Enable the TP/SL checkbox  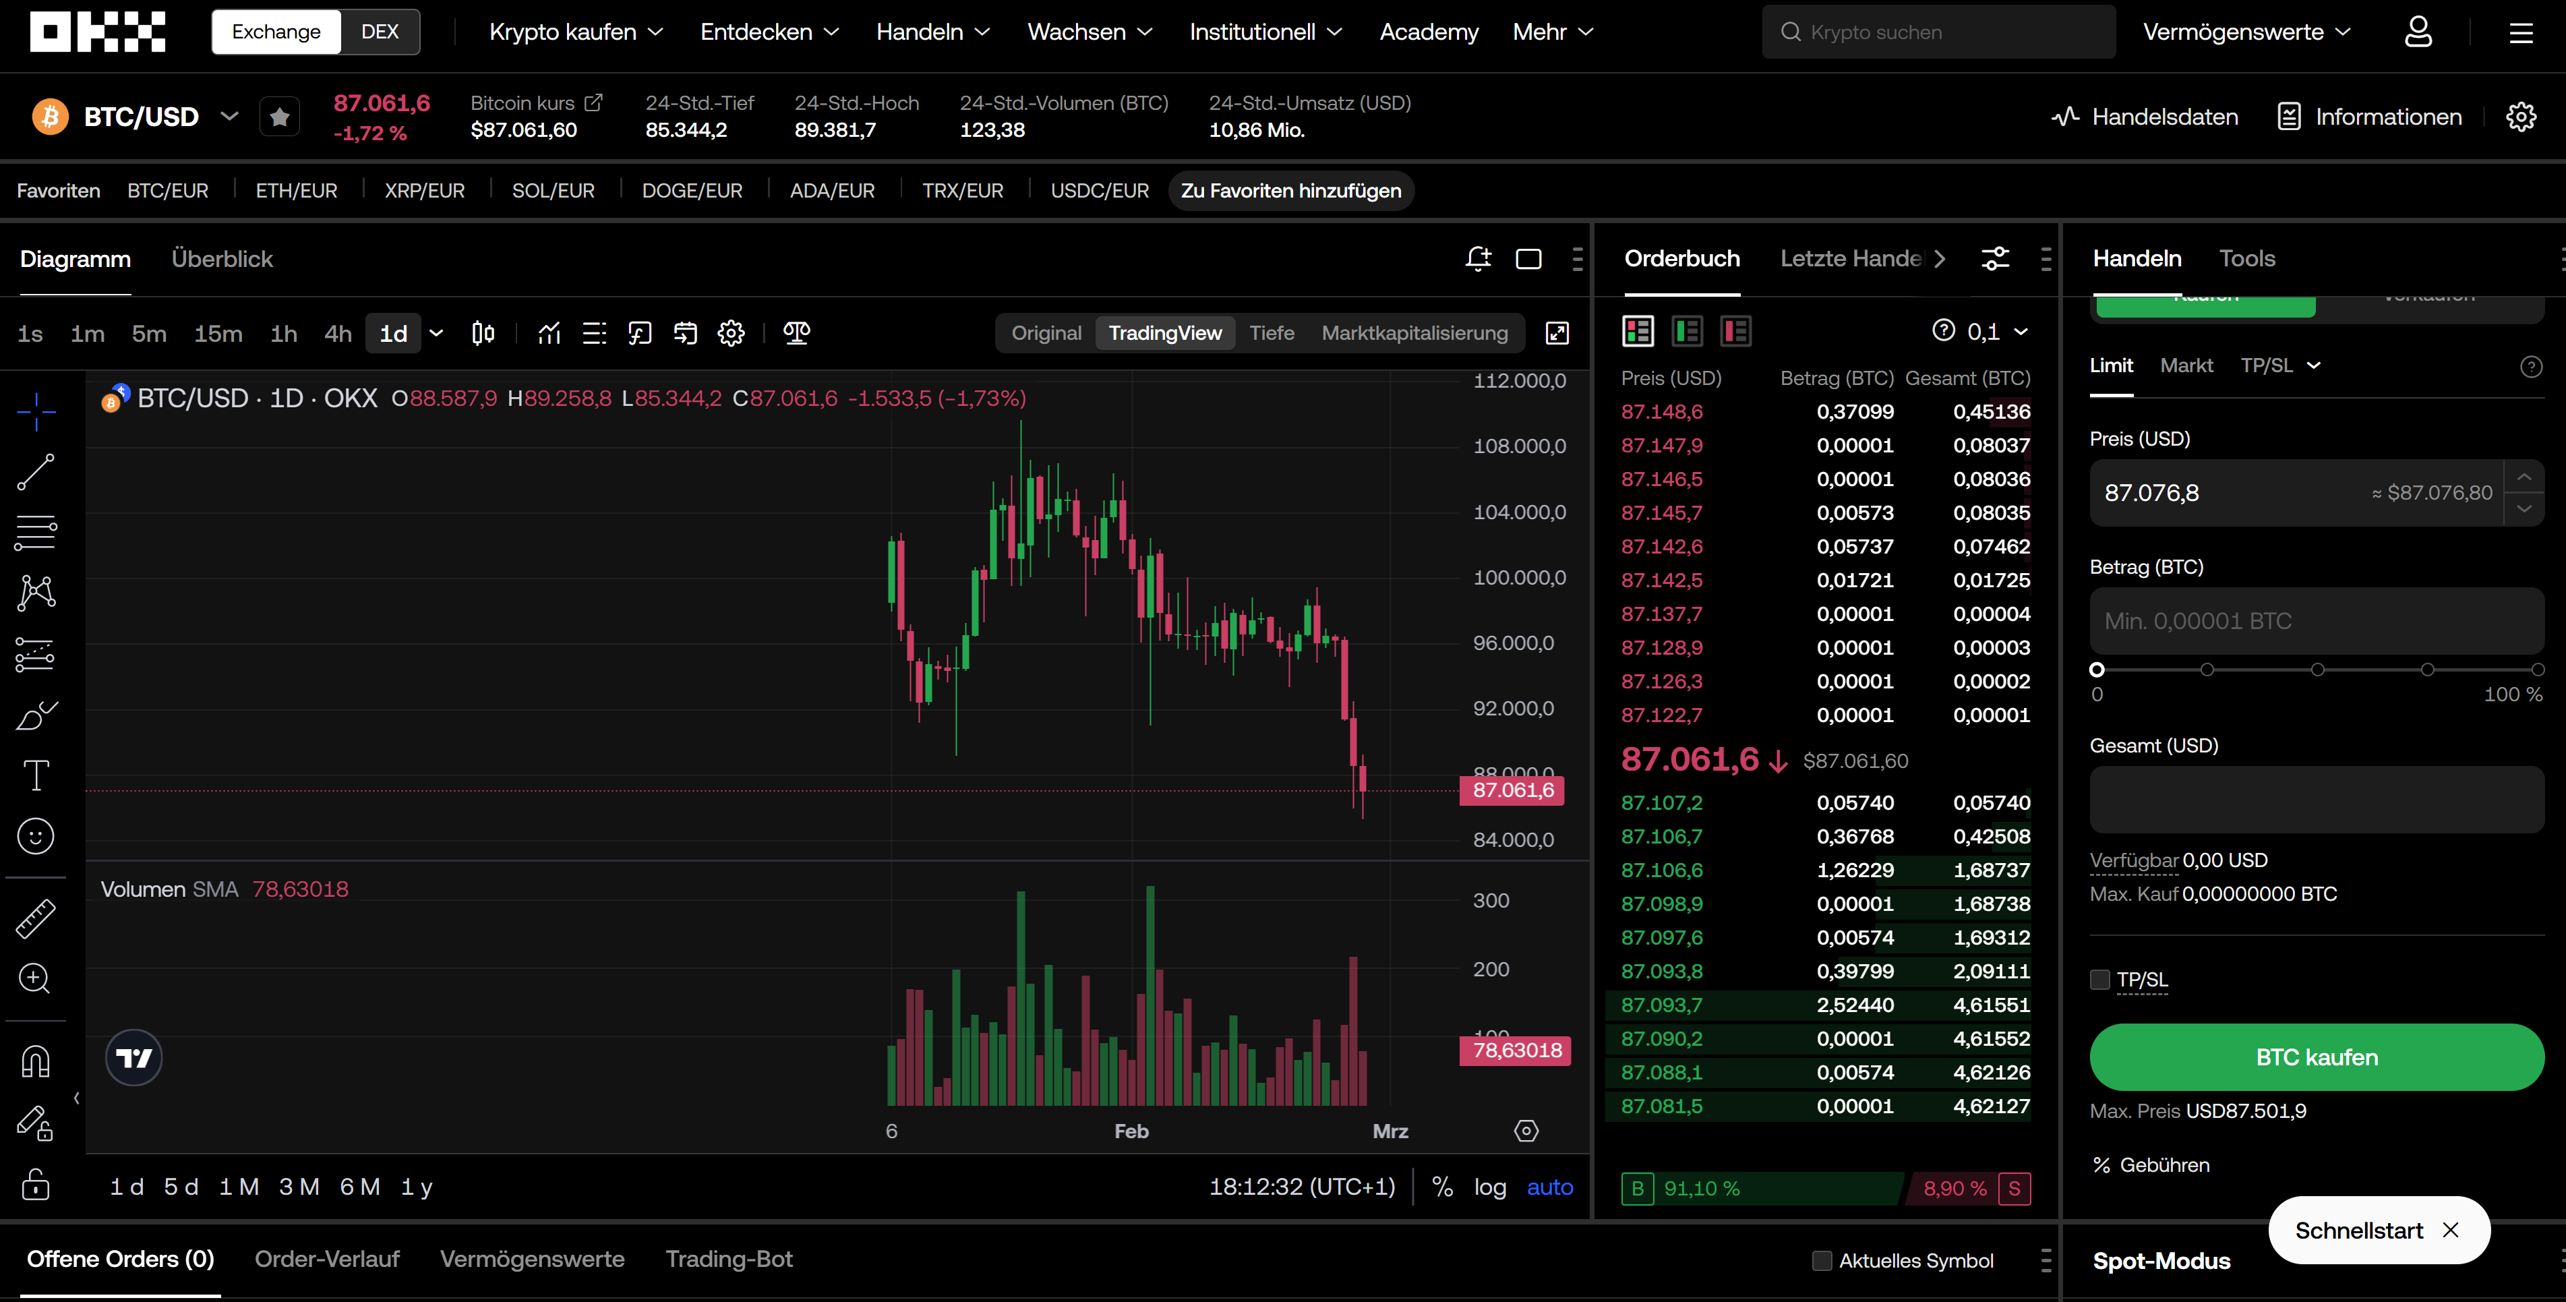[x=2100, y=979]
